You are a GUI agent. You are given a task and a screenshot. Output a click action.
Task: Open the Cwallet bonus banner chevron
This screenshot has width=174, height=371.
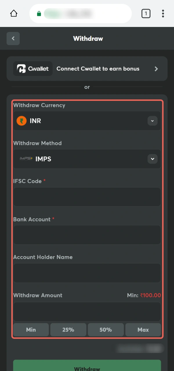(156, 69)
